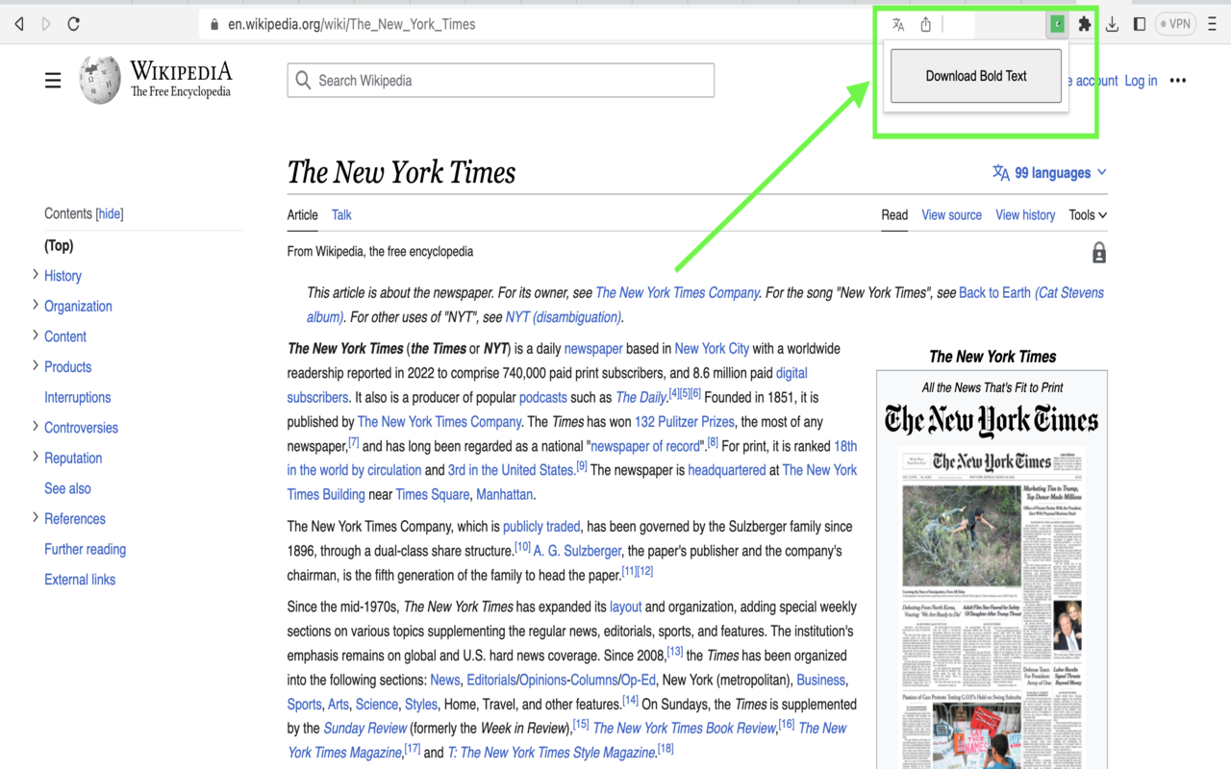Follow the Times Square link
Image resolution: width=1231 pixels, height=769 pixels.
[432, 494]
